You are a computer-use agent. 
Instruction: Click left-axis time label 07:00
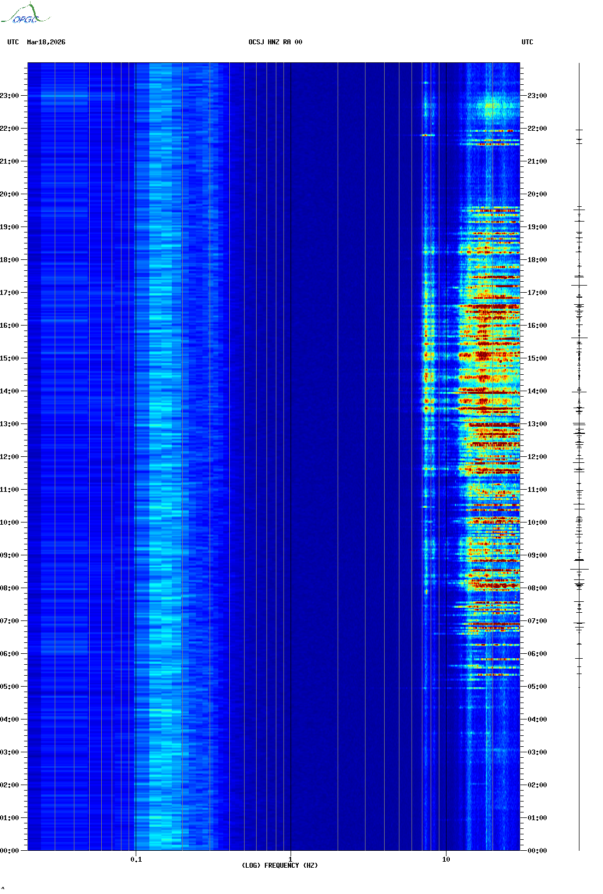[9, 621]
